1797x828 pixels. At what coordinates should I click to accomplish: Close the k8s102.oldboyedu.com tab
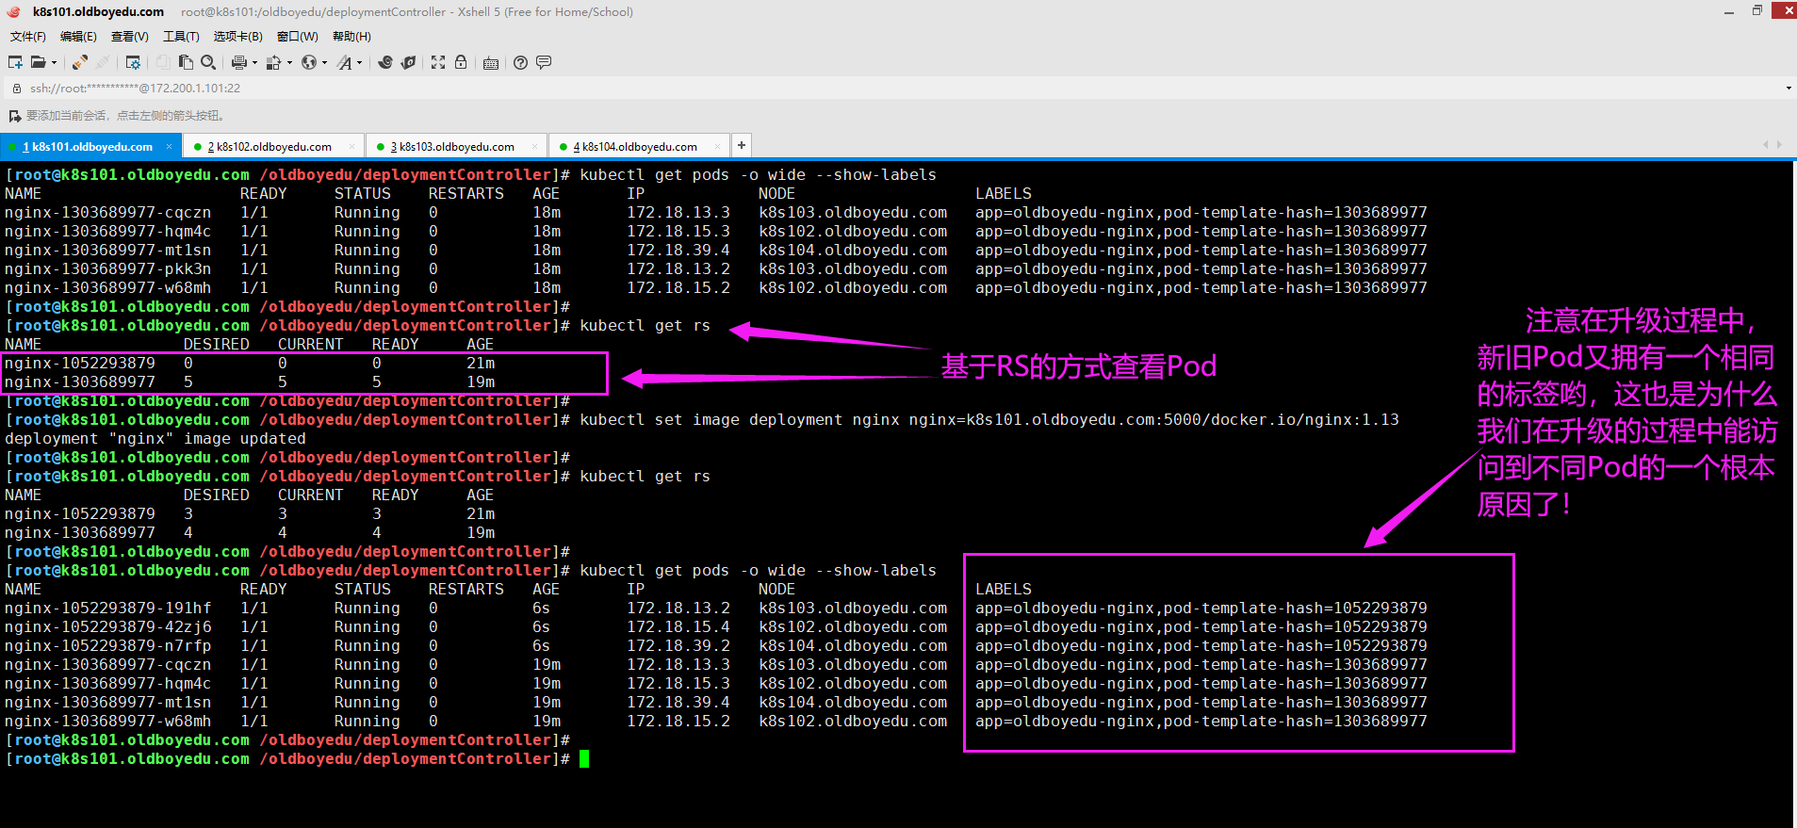[x=351, y=147]
